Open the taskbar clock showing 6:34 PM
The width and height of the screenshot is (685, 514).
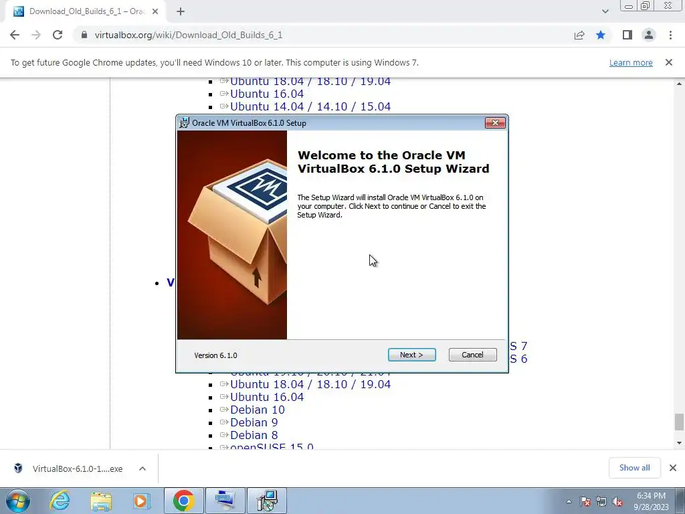click(651, 501)
